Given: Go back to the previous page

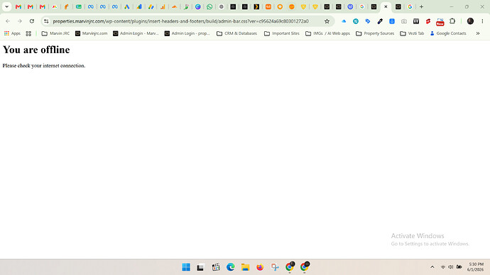Looking at the screenshot, I should coord(8,21).
